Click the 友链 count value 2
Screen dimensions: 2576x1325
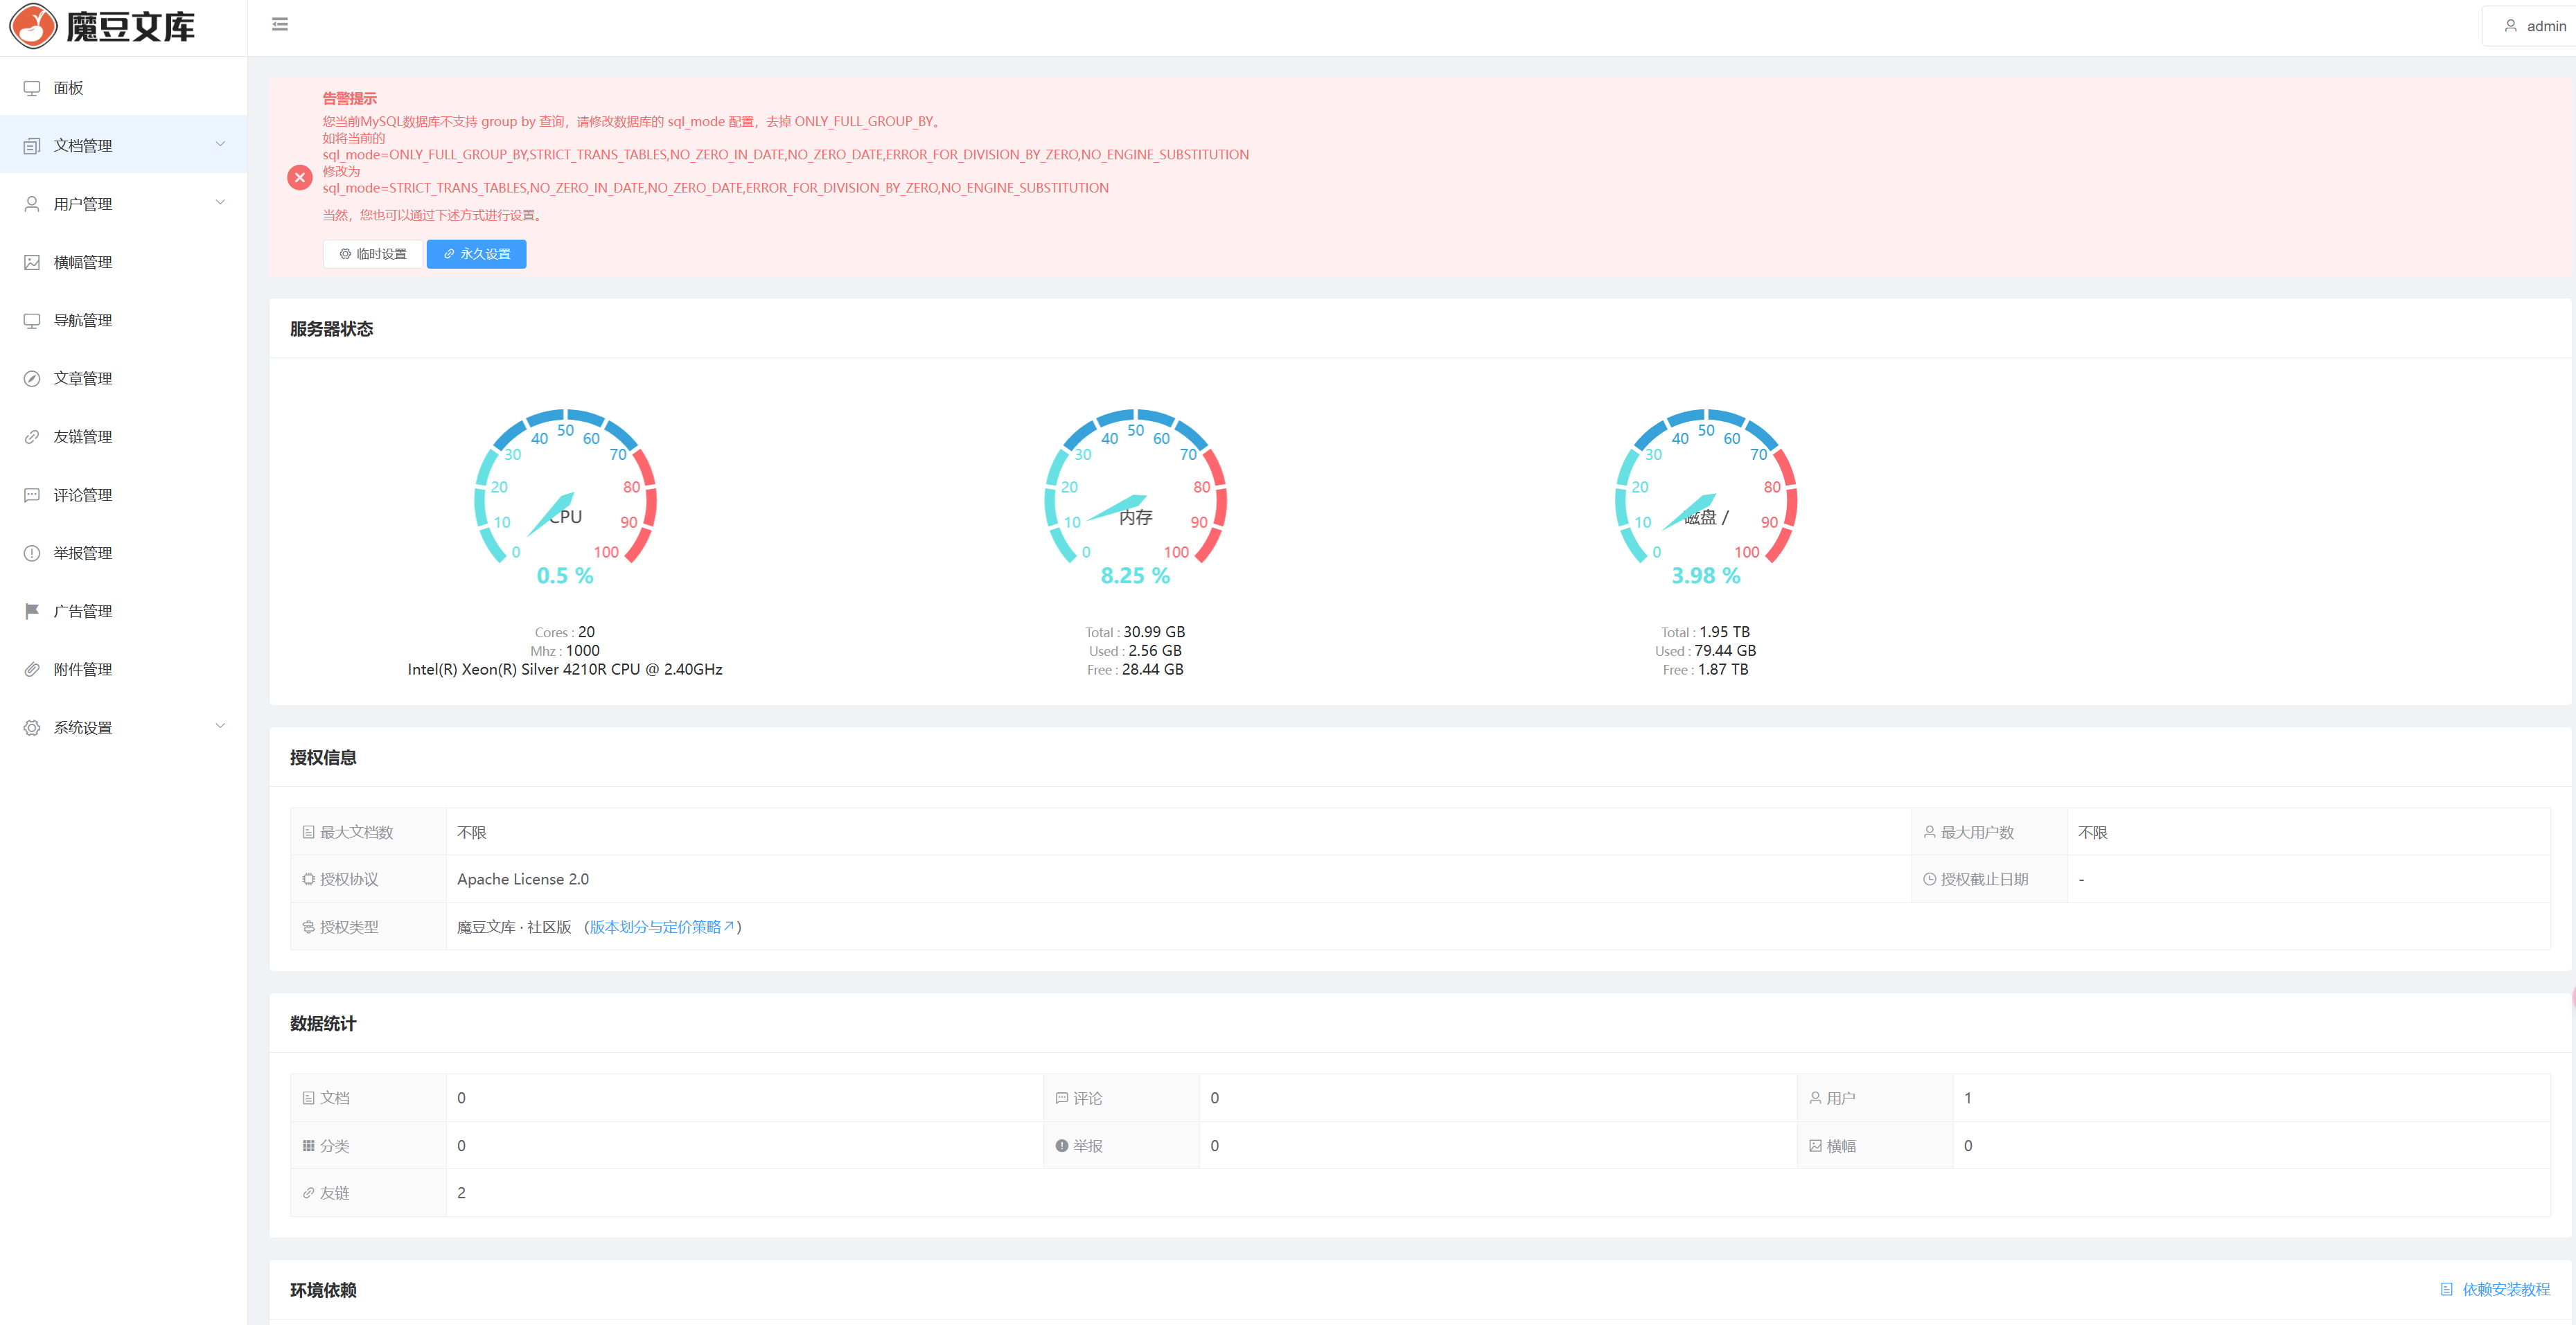coord(461,1192)
